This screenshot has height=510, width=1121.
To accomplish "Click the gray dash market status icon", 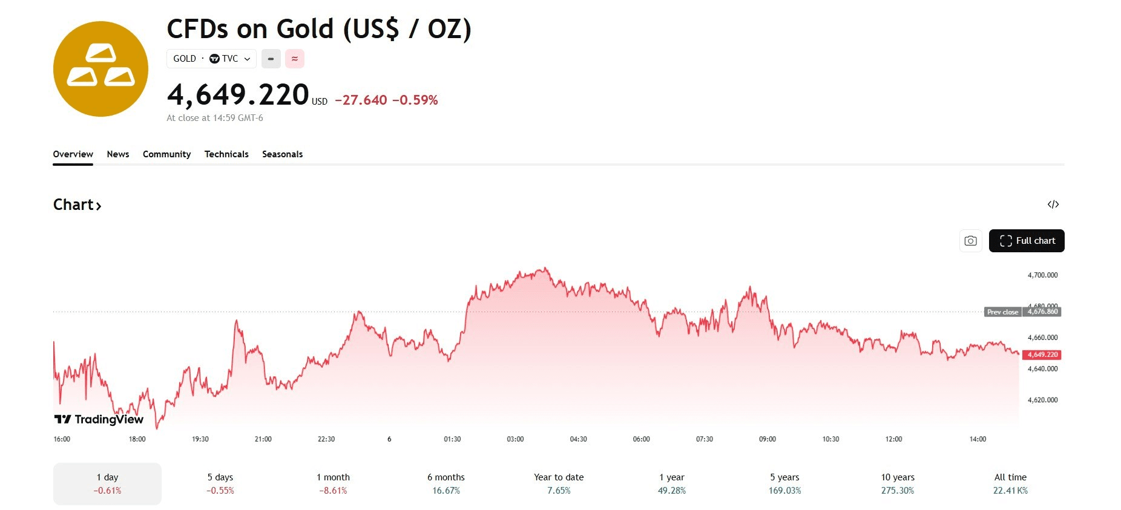I will point(271,59).
